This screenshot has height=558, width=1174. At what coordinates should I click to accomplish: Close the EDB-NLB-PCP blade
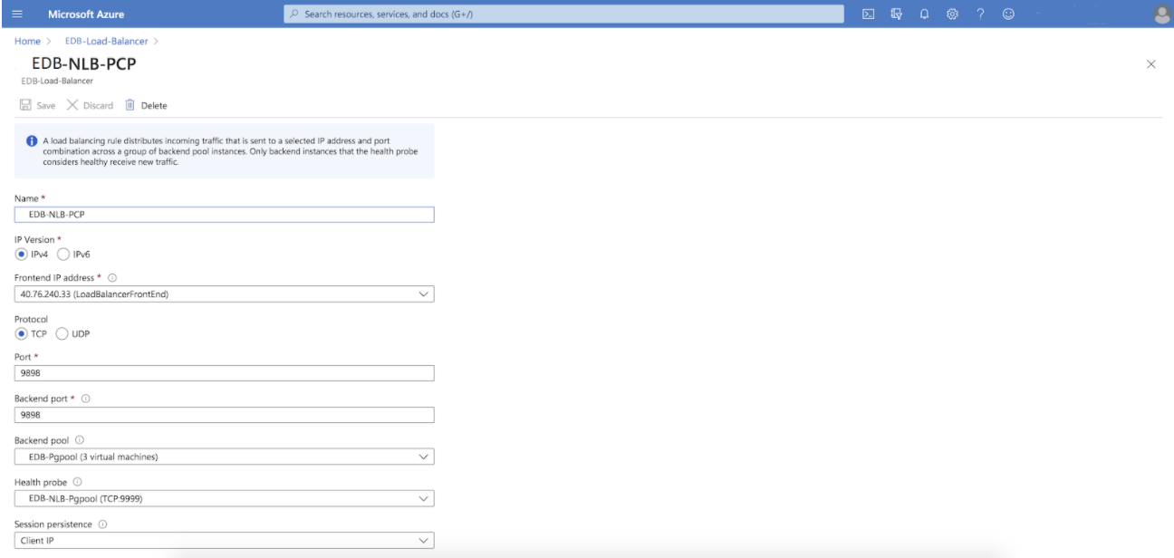(1151, 64)
